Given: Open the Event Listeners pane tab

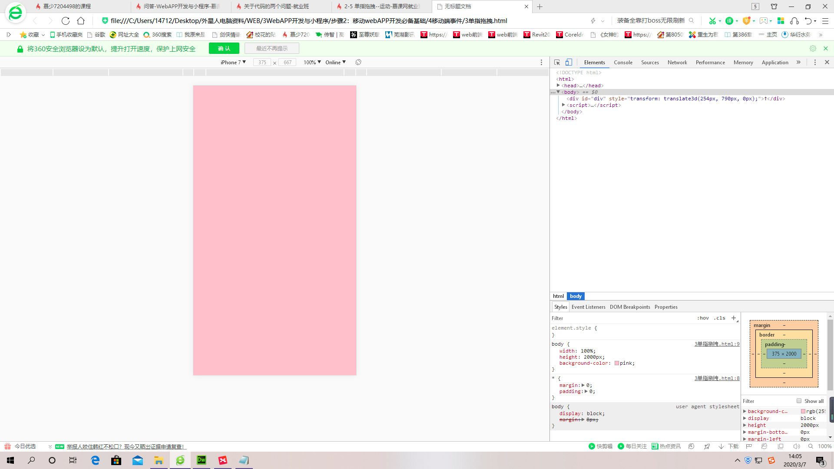Looking at the screenshot, I should pyautogui.click(x=588, y=307).
